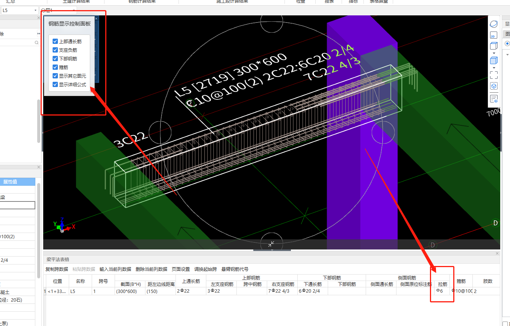Screen dimensions: 510x326
Task: Click 下通长筋 cell 6⌀20 2/4
Action: [x=313, y=291]
